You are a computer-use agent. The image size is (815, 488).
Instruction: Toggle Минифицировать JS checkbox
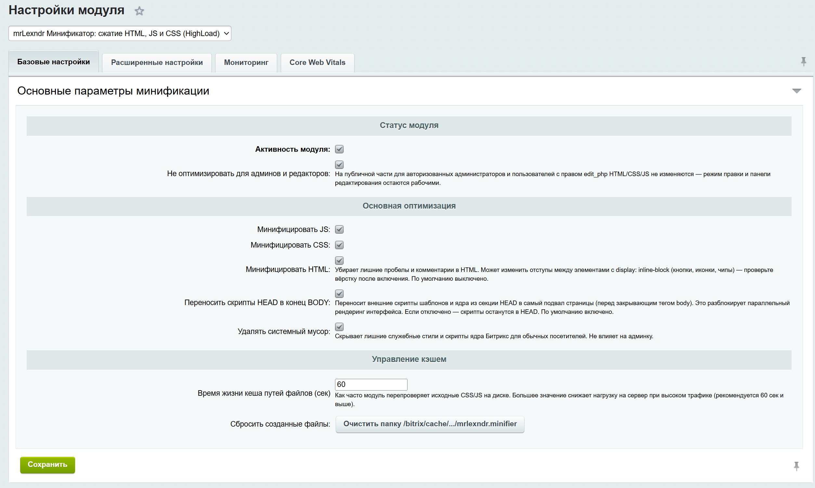pyautogui.click(x=339, y=229)
